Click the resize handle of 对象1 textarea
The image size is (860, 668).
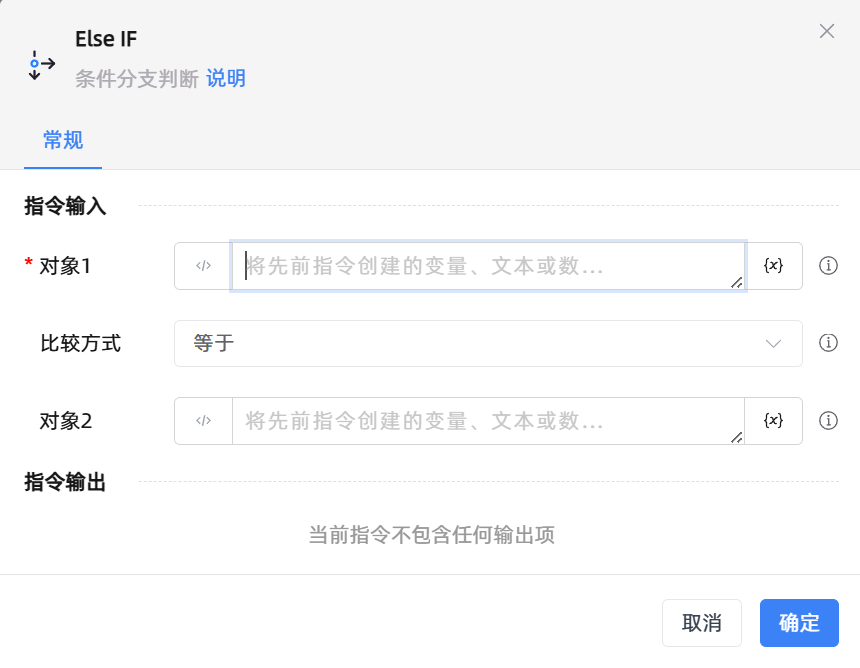[737, 284]
